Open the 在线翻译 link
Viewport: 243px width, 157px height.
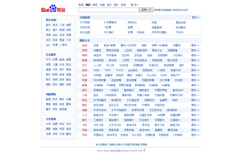180,27
